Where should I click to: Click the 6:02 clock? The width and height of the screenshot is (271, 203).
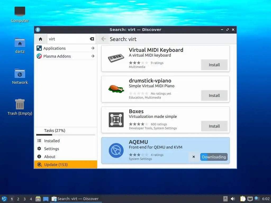[x=266, y=199]
